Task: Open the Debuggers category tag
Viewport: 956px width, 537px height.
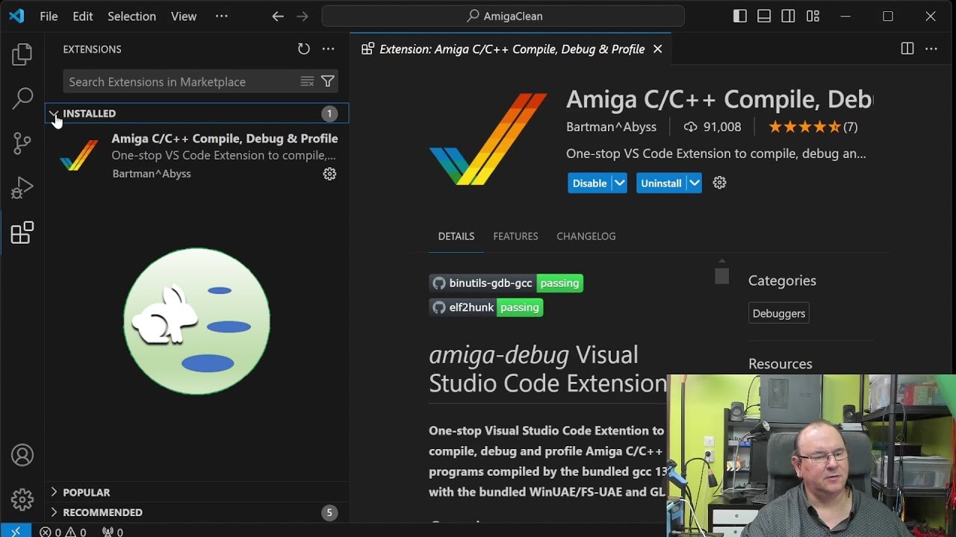Action: (779, 313)
